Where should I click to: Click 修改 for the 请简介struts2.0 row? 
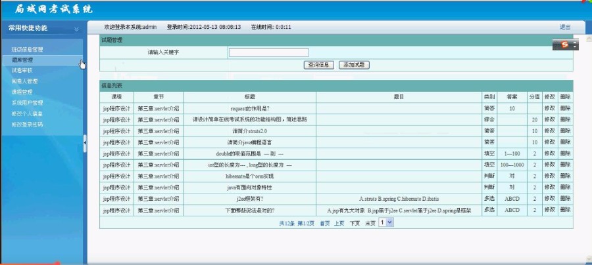pyautogui.click(x=549, y=131)
